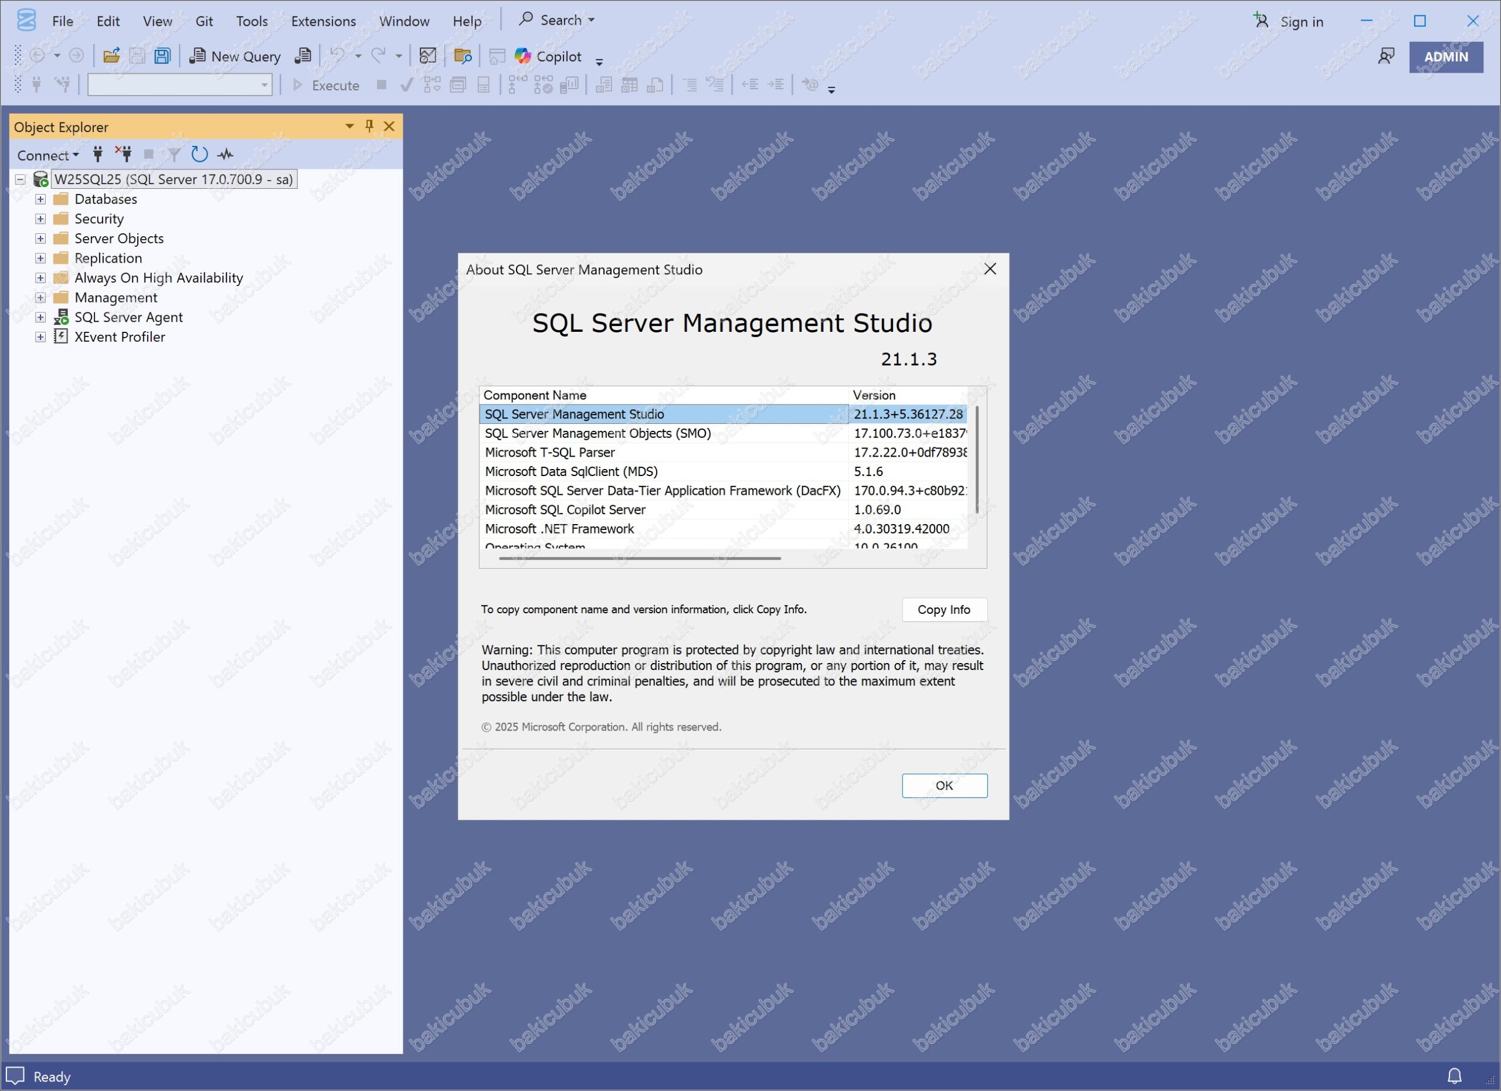The height and width of the screenshot is (1091, 1501).
Task: Click the Copy Info button
Action: (x=945, y=610)
